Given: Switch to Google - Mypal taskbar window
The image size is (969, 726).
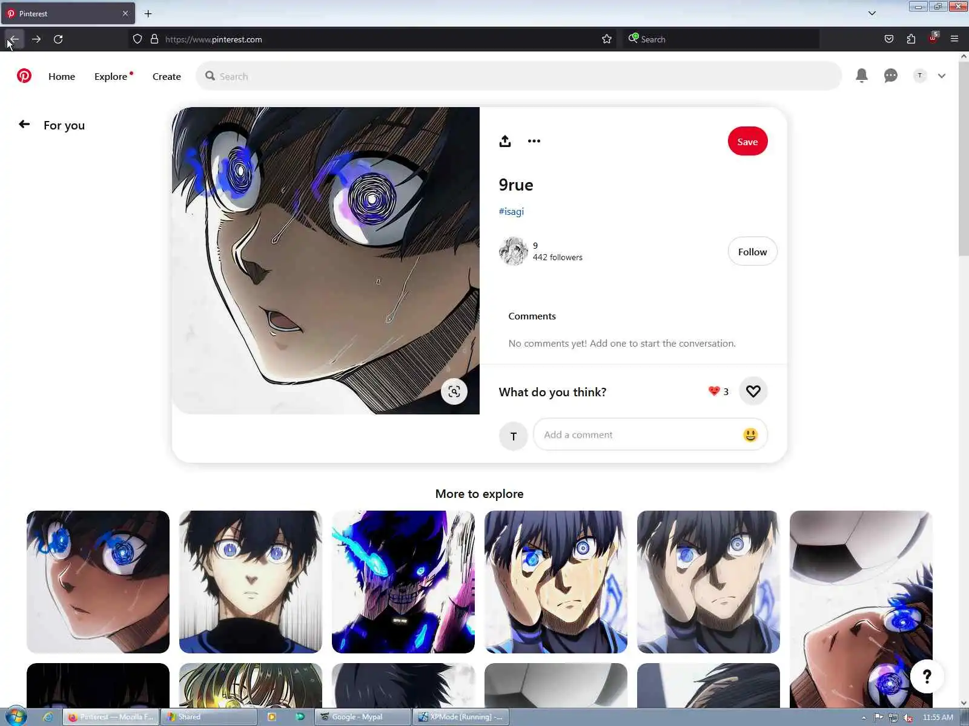Looking at the screenshot, I should tap(363, 717).
